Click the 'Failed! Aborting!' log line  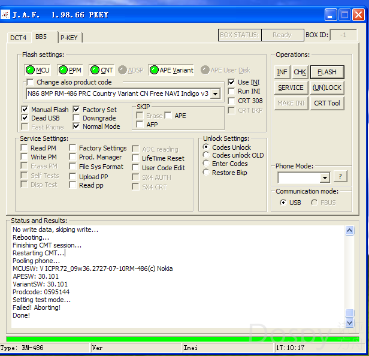37,307
